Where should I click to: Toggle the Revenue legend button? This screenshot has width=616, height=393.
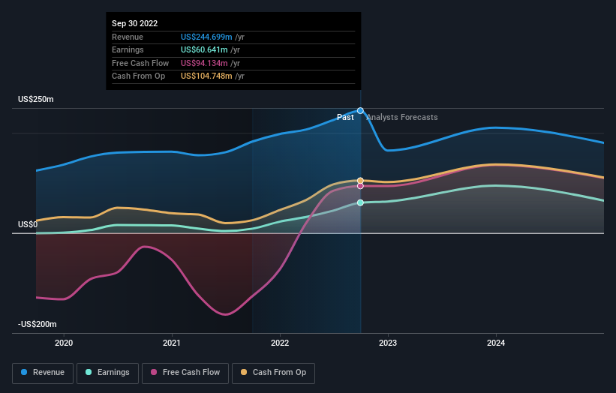(43, 373)
